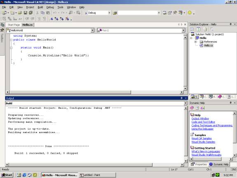Open the Tools menu
Screen dimensions: 237x178
point(60,7)
